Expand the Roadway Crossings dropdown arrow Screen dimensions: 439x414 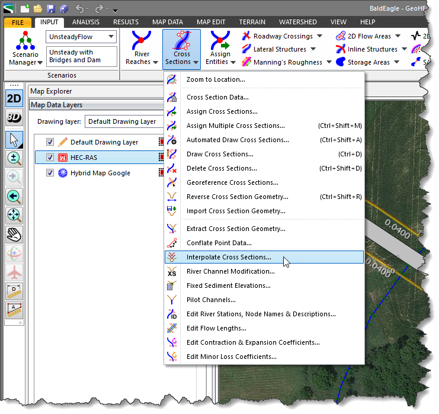[320, 36]
